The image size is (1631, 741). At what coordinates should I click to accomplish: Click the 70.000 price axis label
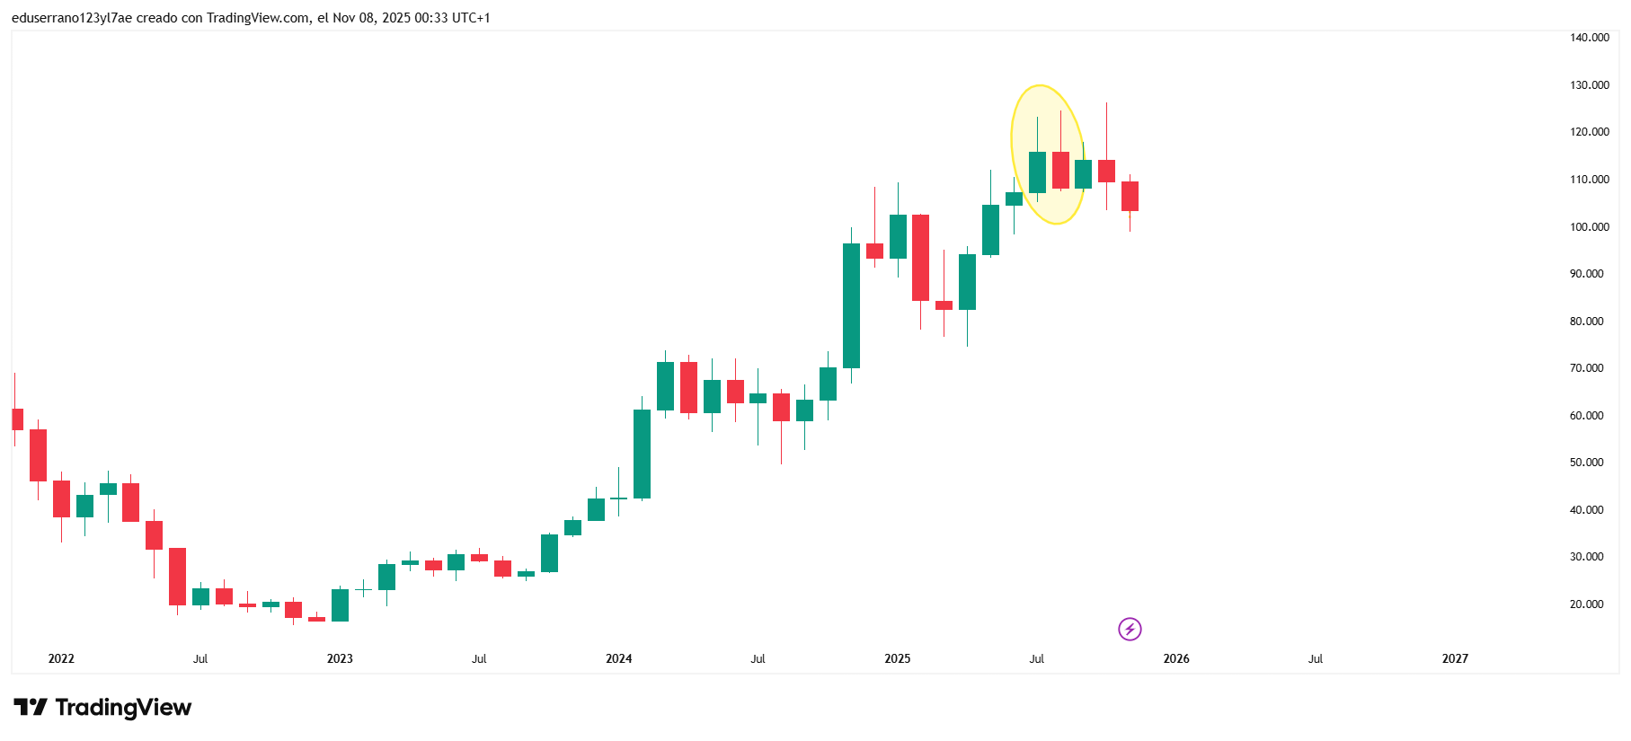tap(1586, 368)
